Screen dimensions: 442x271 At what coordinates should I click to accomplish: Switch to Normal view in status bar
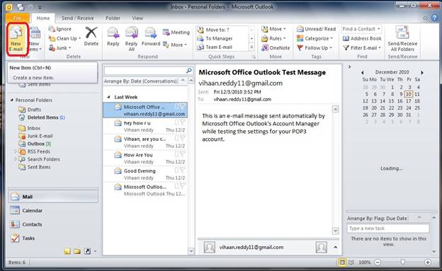click(x=342, y=263)
